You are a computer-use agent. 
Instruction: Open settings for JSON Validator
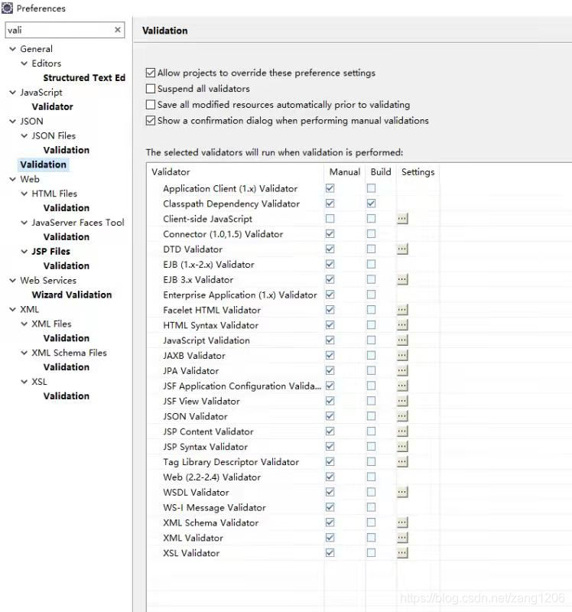[x=402, y=416]
